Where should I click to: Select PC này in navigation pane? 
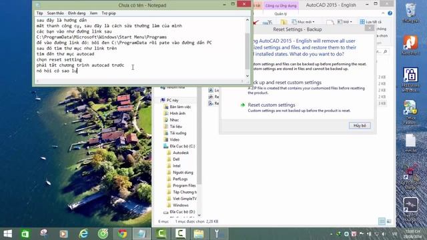point(172,100)
